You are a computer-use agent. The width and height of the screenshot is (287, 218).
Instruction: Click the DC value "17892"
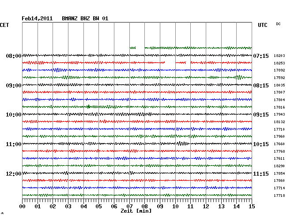[279, 70]
